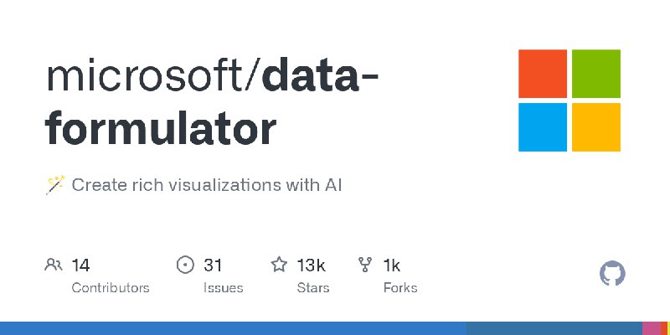
Task: Select the Issues label
Action: (x=223, y=288)
